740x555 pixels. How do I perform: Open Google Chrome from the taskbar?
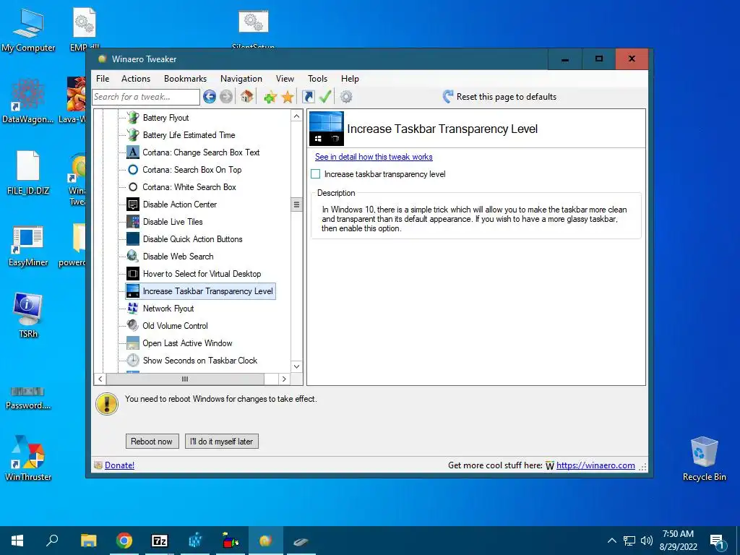click(x=124, y=541)
